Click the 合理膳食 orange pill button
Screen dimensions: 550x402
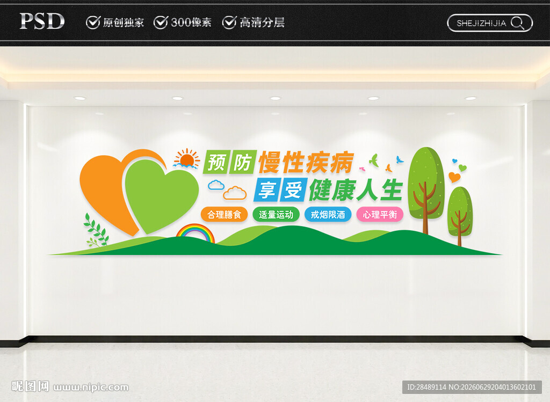pyautogui.click(x=224, y=215)
